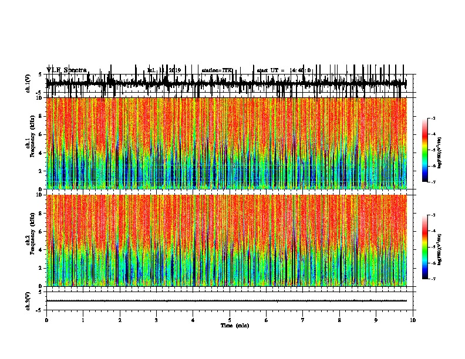Click time axis tick label "3"
Image resolution: width=465 pixels, height=359 pixels.
click(x=156, y=320)
